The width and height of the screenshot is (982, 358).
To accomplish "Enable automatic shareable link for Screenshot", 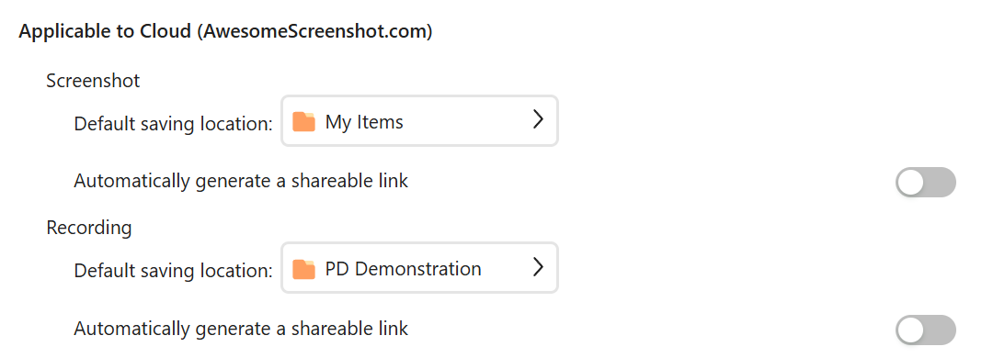I will point(926,183).
